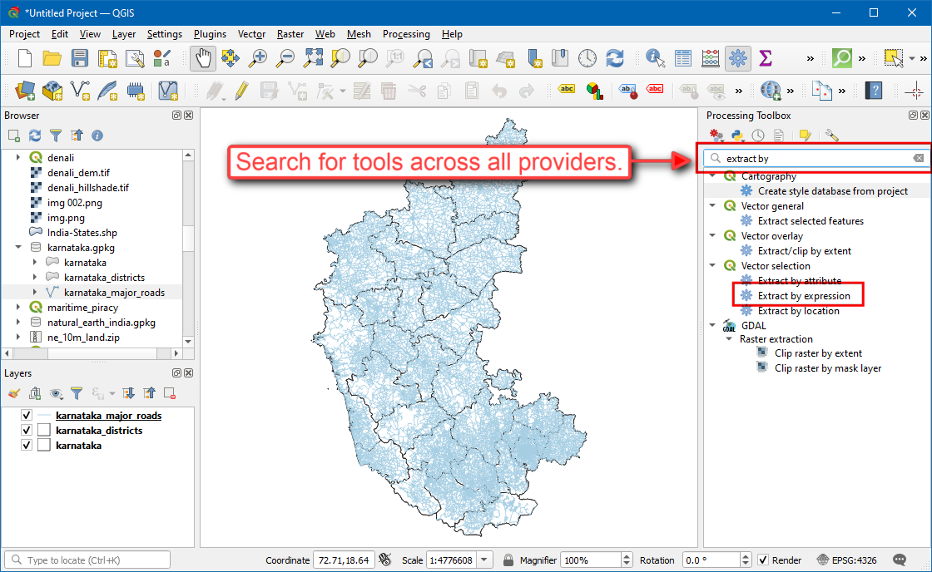Open the attribute table icon

pos(683,58)
